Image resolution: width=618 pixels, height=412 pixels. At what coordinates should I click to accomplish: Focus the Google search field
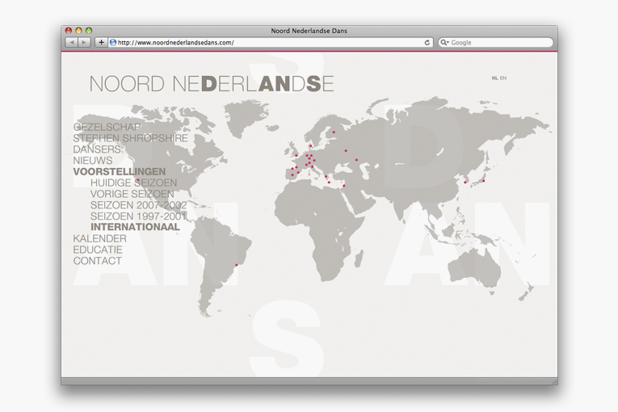click(x=495, y=42)
